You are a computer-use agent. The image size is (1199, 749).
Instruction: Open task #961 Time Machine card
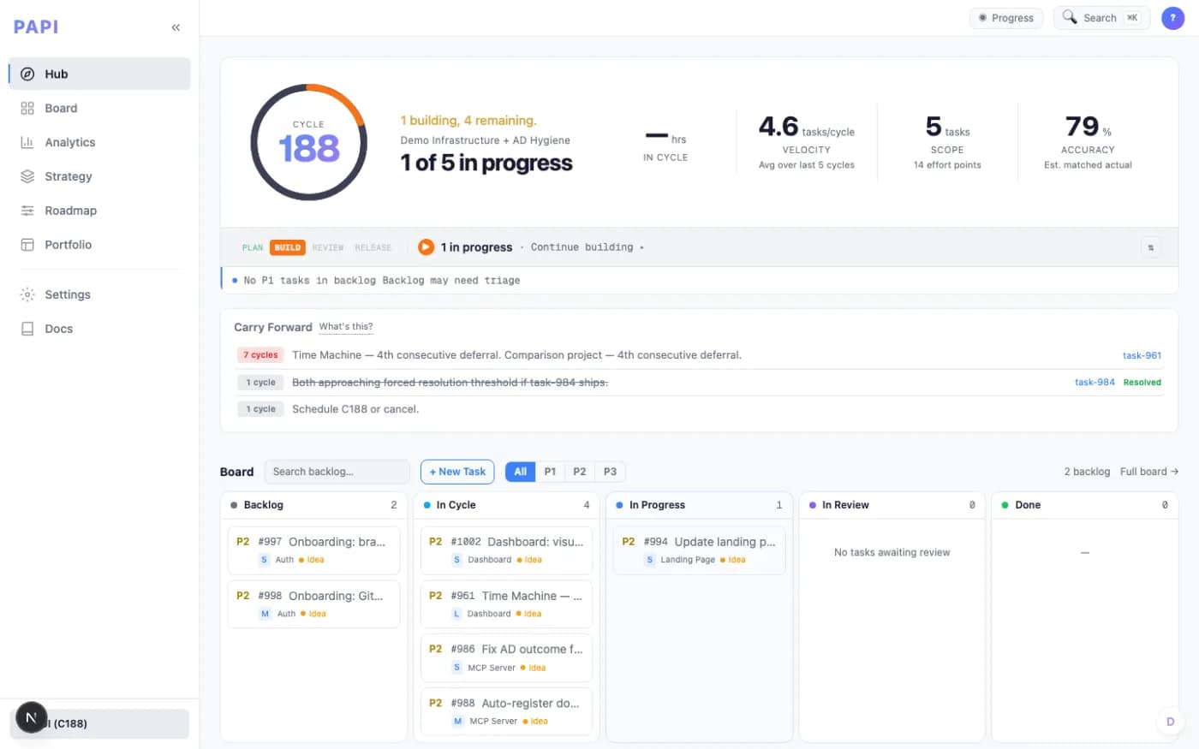click(507, 603)
